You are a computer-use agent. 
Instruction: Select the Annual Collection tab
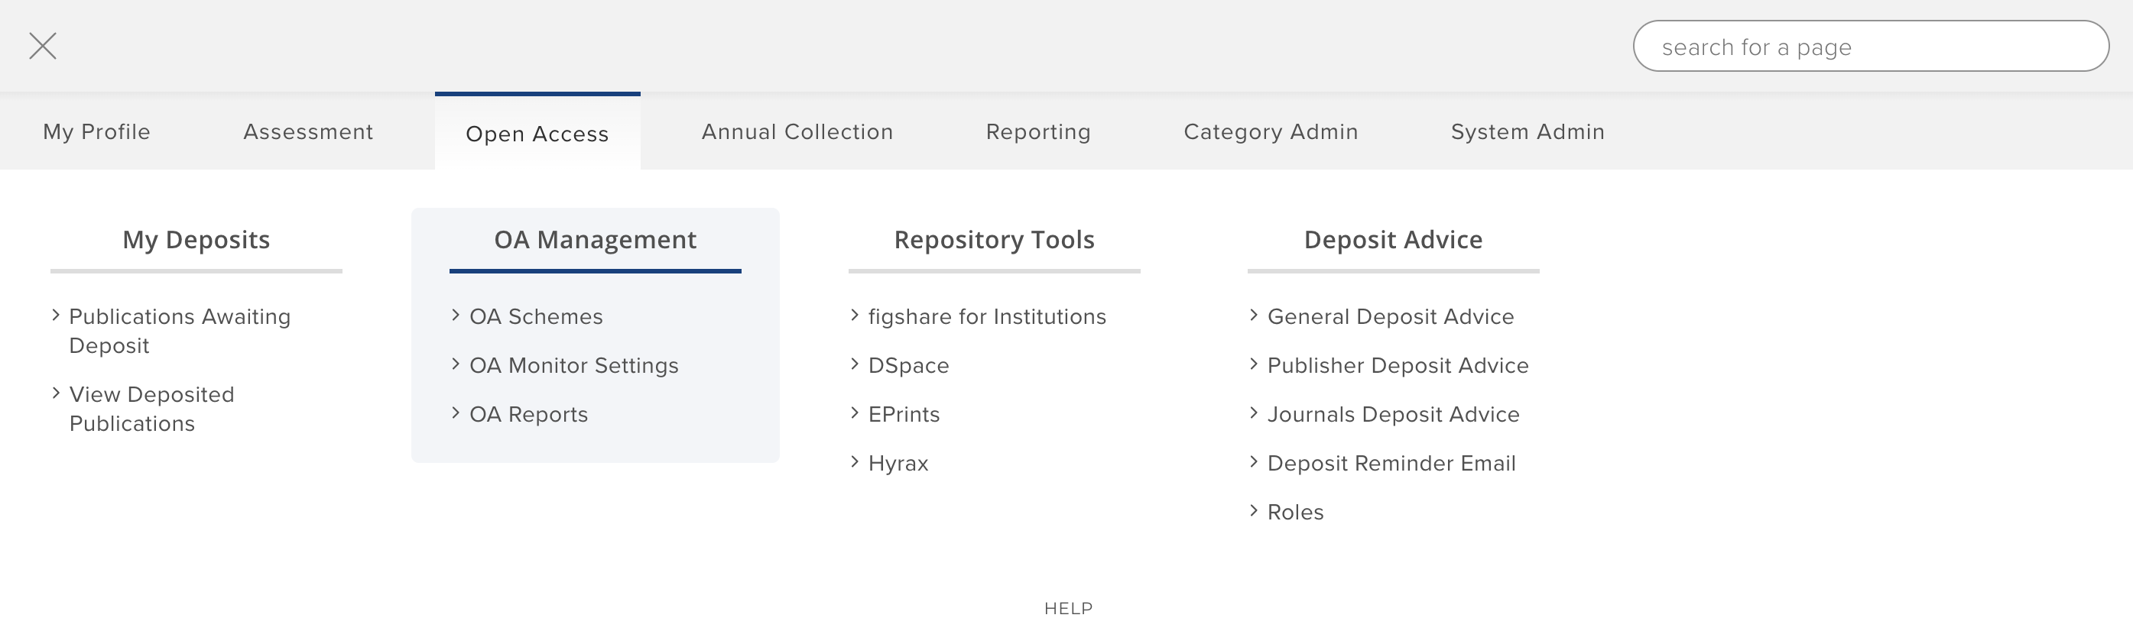[797, 131]
